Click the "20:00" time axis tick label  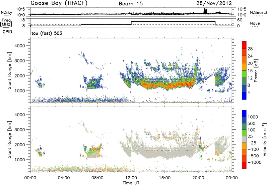click(x=198, y=178)
